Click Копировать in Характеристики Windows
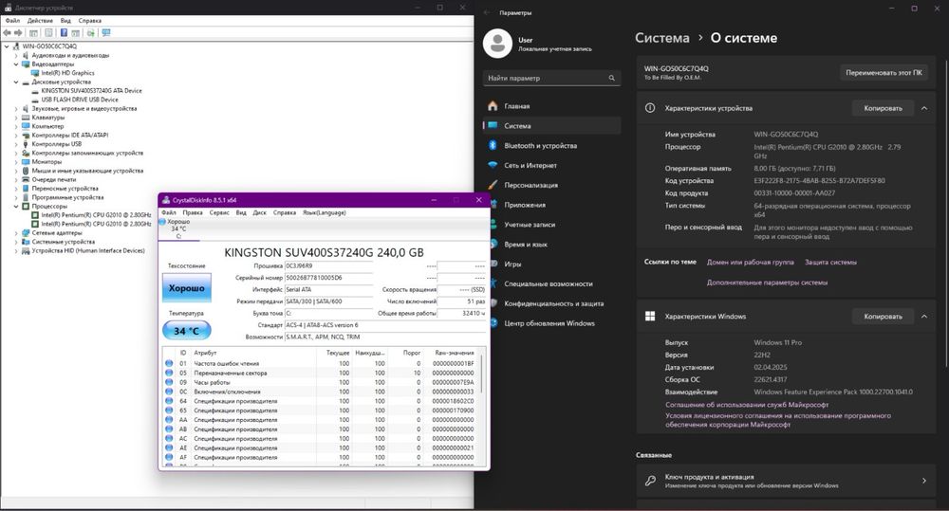 coord(883,317)
